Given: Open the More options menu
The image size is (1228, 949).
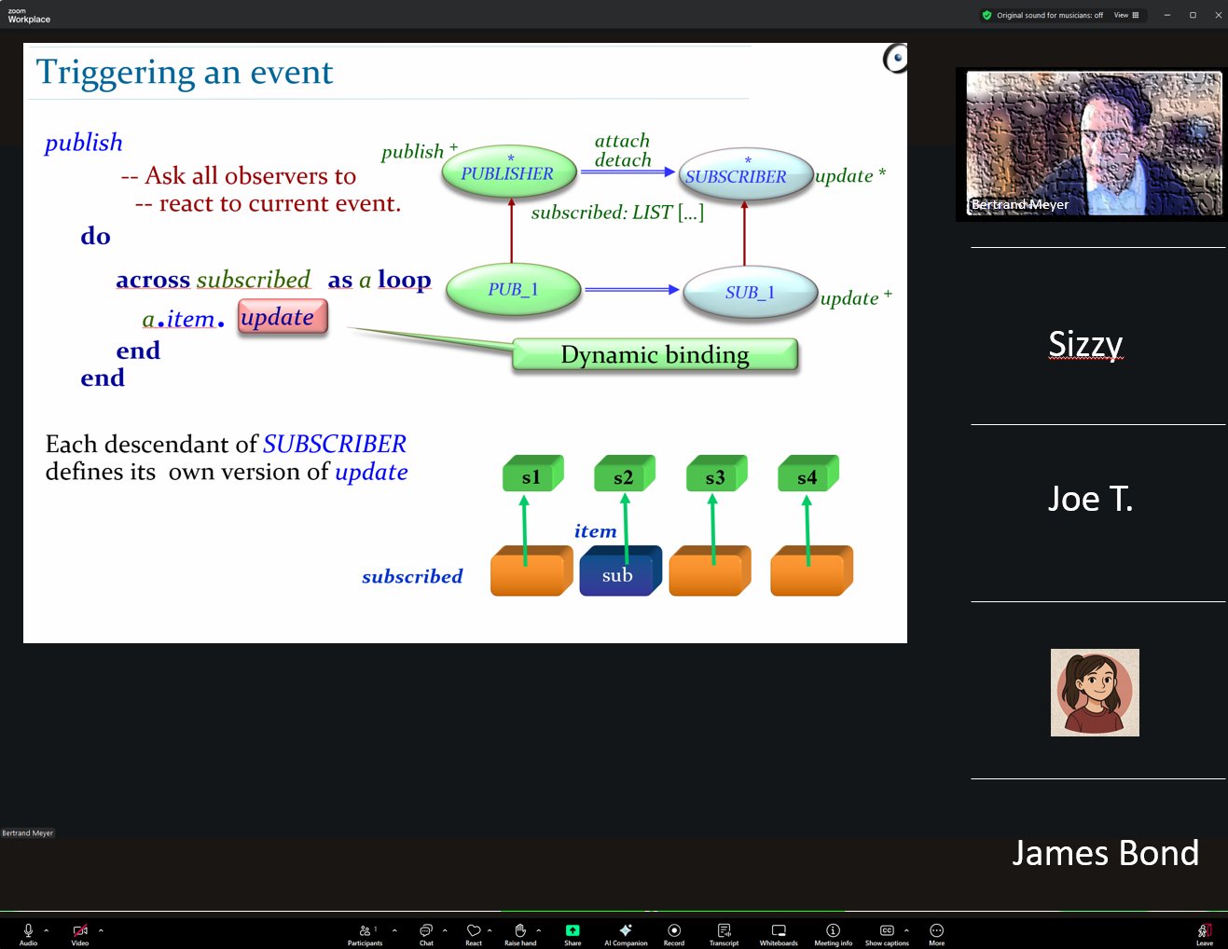Looking at the screenshot, I should click(x=936, y=933).
